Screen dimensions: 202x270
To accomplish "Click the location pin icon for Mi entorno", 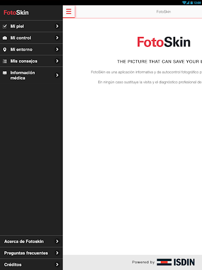I will point(5,50).
